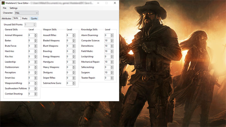This screenshot has width=226, height=127.
Task: Adjust the Toaster Repair level stepper
Action: click(112, 78)
